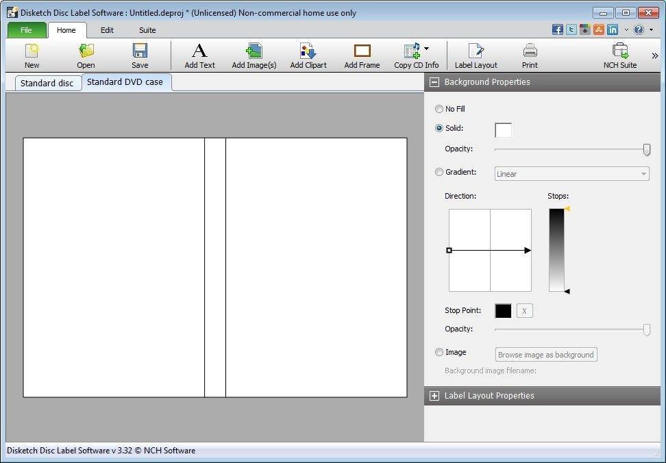Open the Add Clipart tool

(308, 55)
